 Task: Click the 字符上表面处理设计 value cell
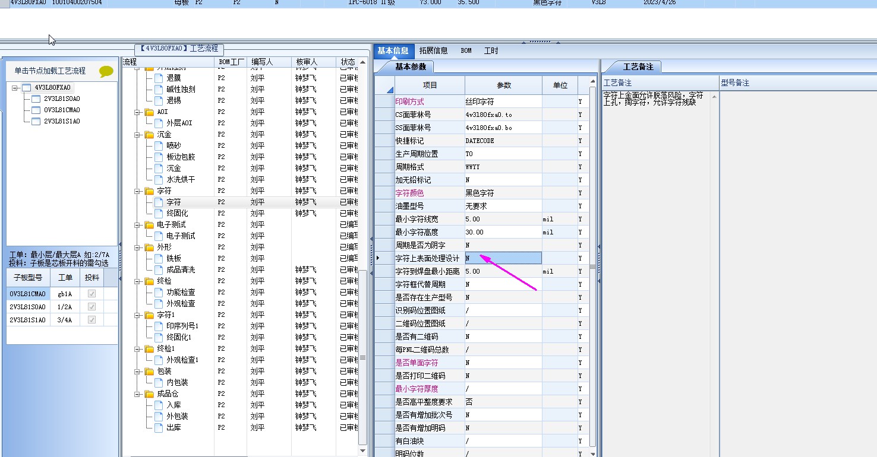click(x=503, y=258)
